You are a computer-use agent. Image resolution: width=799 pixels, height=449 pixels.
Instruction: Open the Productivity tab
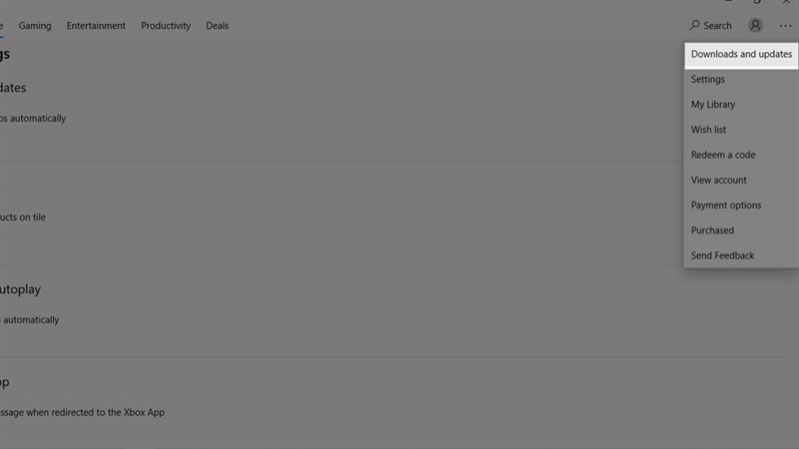[166, 26]
